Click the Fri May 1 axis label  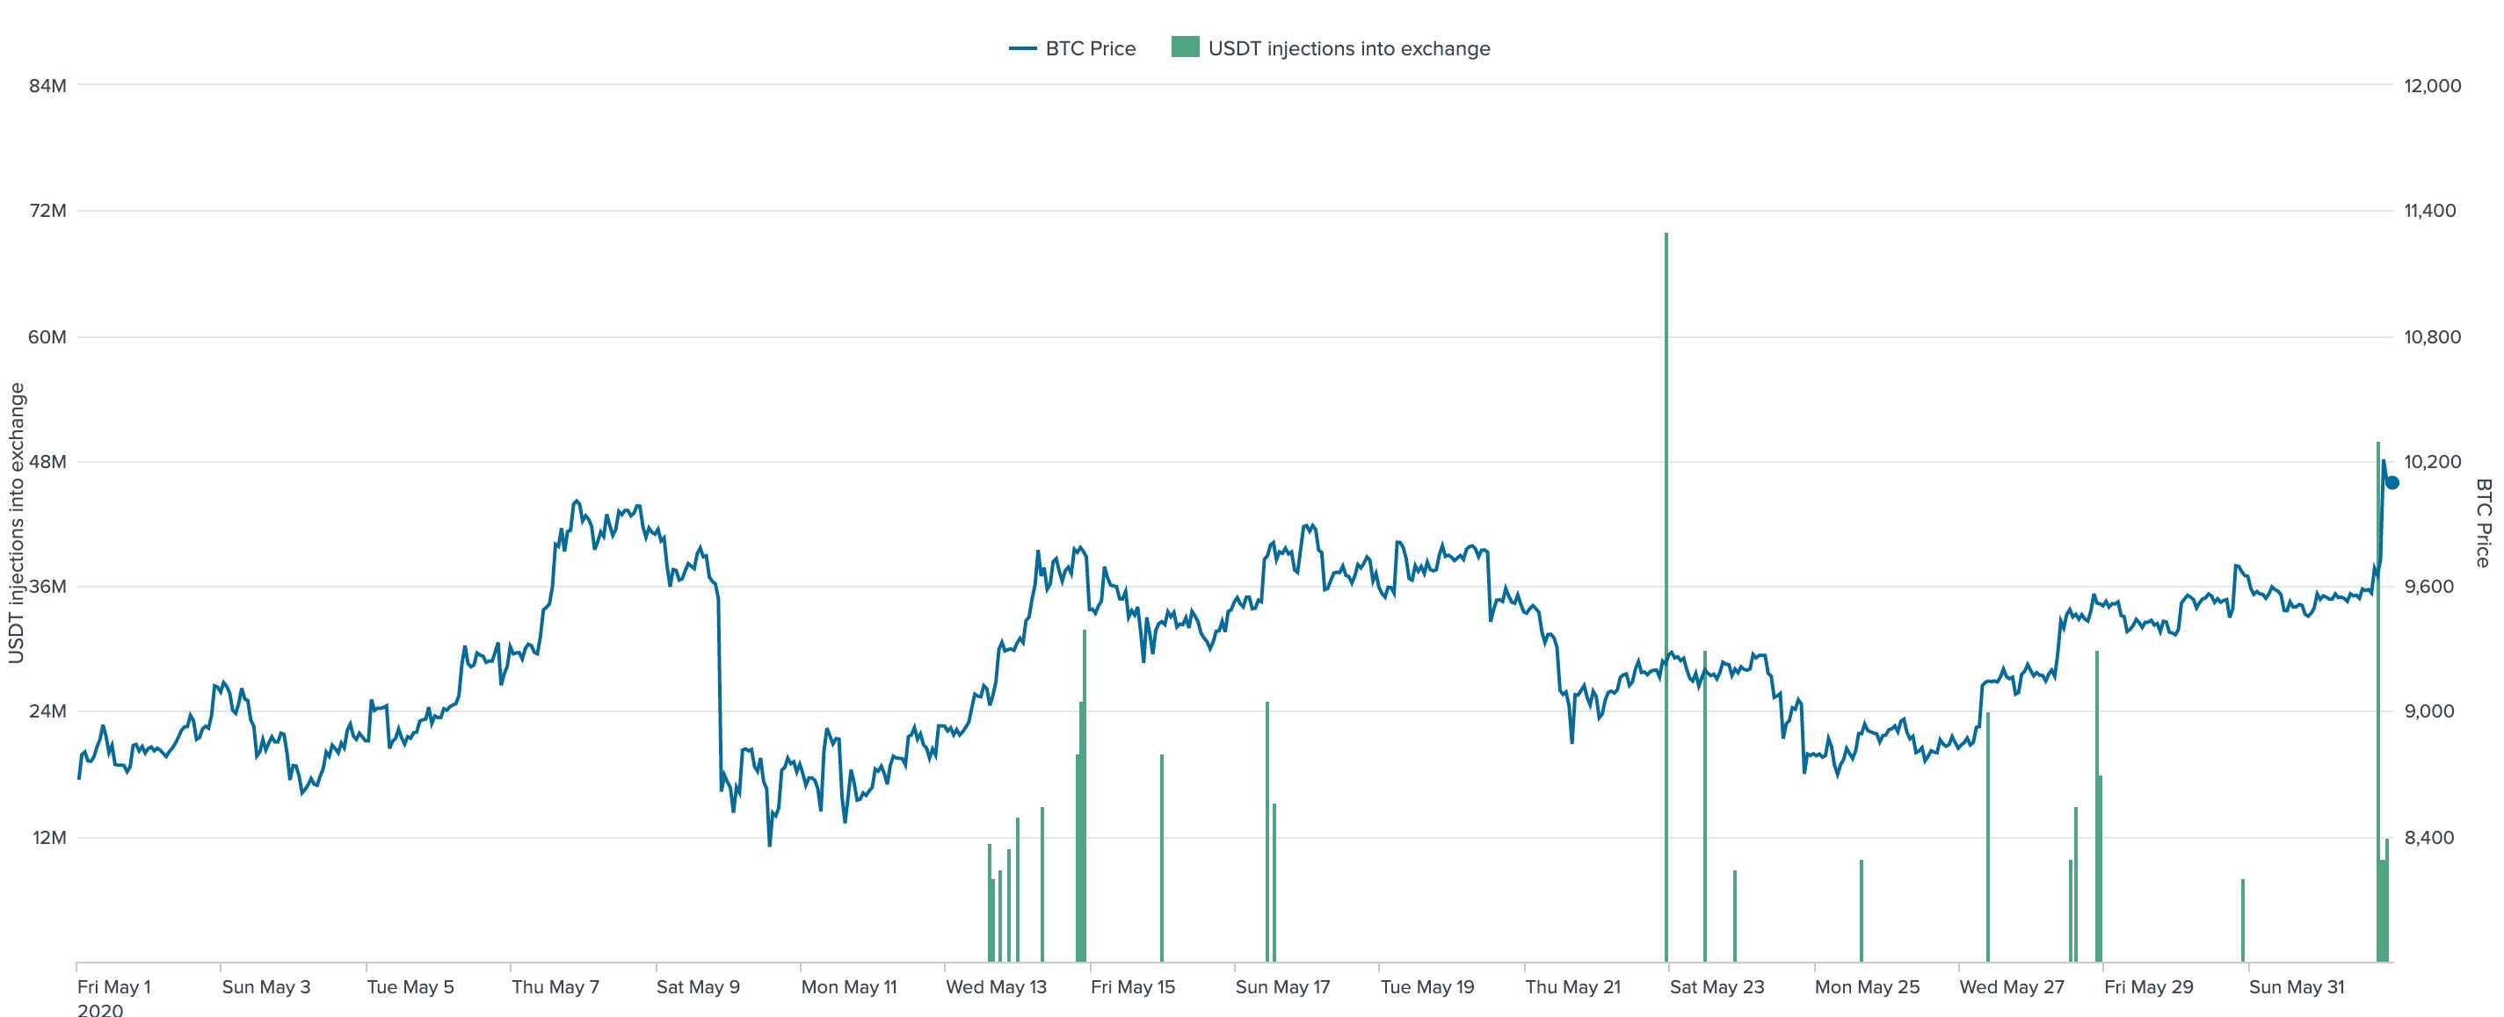(113, 987)
